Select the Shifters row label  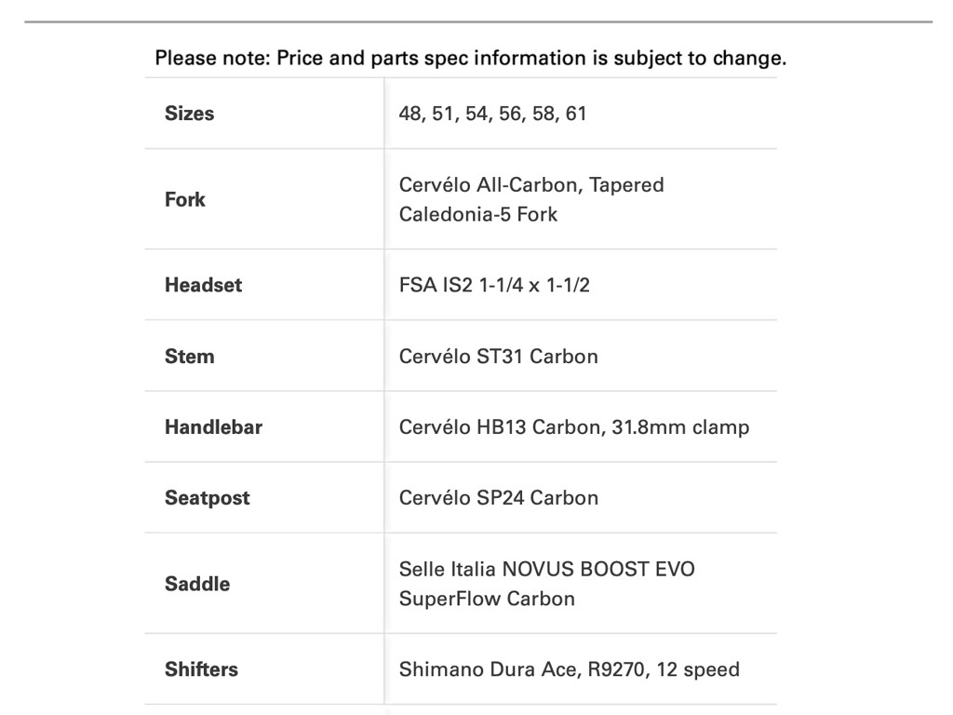pos(201,669)
